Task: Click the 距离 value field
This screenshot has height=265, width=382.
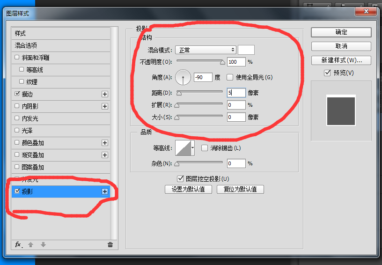Action: pos(236,93)
